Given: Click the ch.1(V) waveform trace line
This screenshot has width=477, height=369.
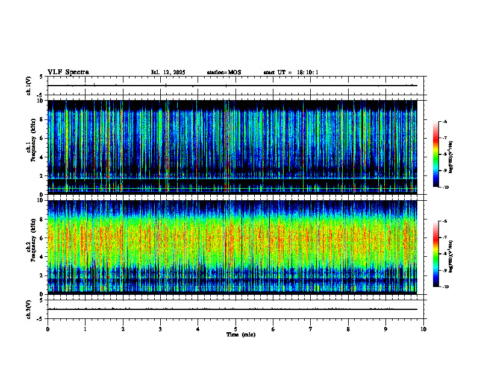Looking at the screenshot, I should tap(232, 86).
